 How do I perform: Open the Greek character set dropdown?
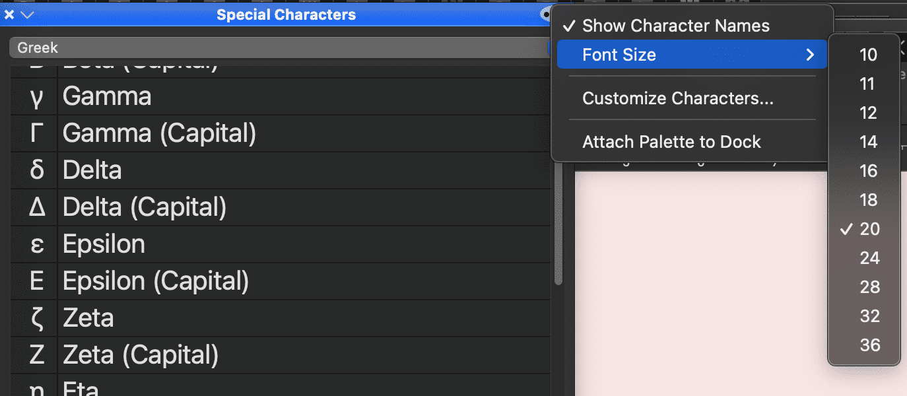277,48
